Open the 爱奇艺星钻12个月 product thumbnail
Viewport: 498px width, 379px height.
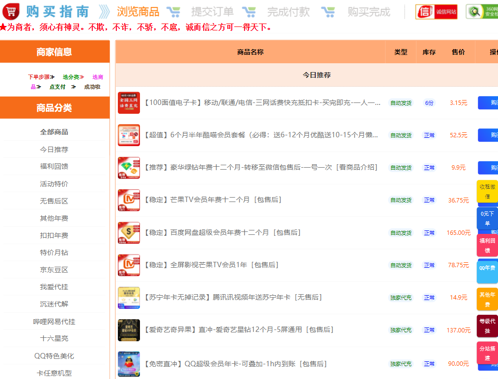[129, 330]
